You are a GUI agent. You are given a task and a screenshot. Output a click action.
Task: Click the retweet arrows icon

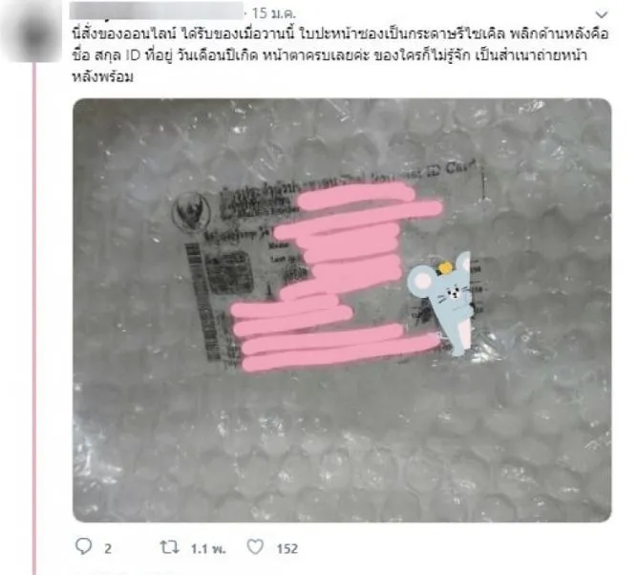(169, 547)
